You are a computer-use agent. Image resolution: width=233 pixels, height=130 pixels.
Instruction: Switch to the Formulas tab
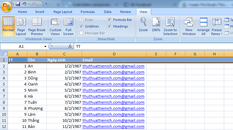[x=87, y=12]
